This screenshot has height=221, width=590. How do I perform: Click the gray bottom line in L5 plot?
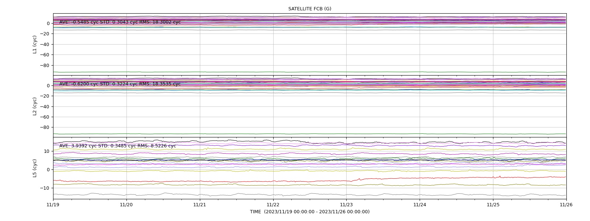click(x=310, y=194)
